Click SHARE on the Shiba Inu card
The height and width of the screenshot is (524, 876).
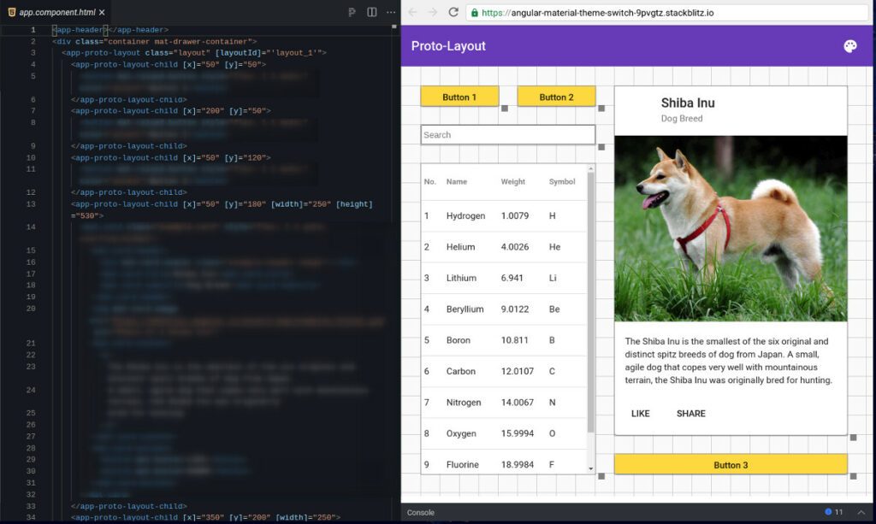(x=690, y=414)
